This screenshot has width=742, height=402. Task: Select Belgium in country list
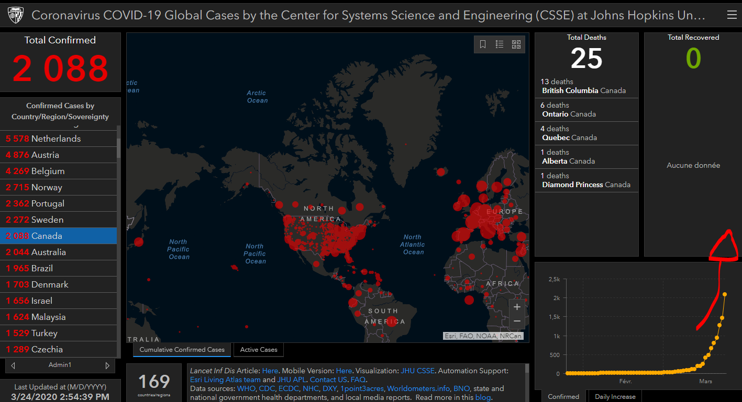click(x=58, y=171)
